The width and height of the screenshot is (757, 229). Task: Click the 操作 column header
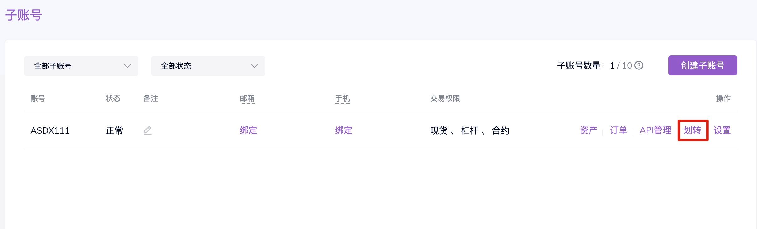pyautogui.click(x=723, y=99)
